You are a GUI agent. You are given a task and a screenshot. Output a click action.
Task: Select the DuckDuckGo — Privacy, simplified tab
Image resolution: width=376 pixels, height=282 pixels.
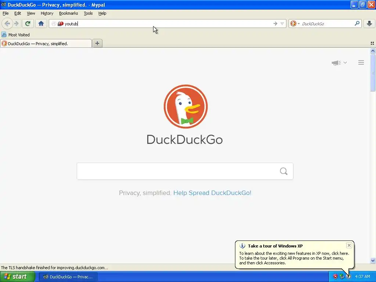click(46, 44)
